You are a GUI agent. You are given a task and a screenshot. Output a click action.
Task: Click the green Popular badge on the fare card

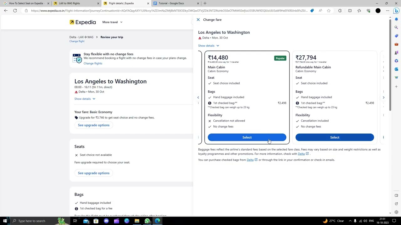(x=280, y=58)
